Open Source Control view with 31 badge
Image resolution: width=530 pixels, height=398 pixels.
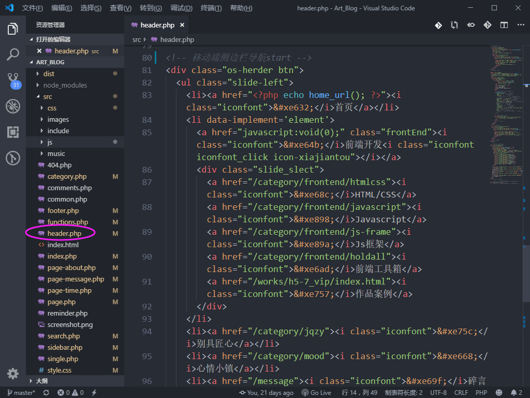13,80
